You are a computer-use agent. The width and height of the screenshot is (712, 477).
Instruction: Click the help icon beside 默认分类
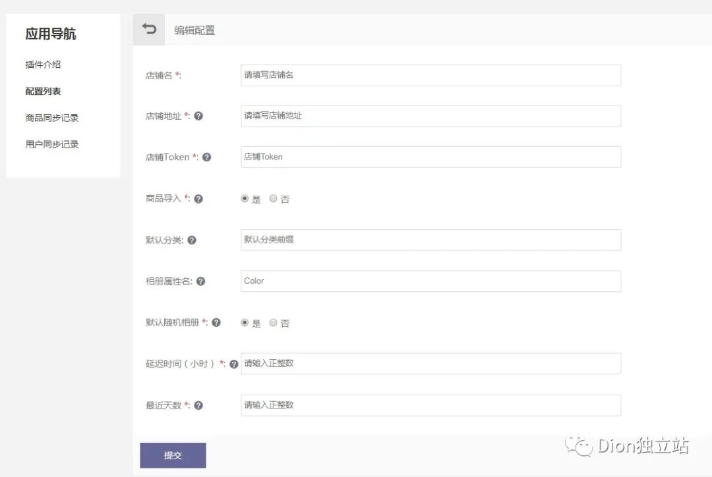(191, 240)
